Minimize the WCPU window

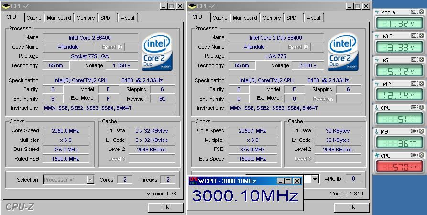(x=281, y=181)
